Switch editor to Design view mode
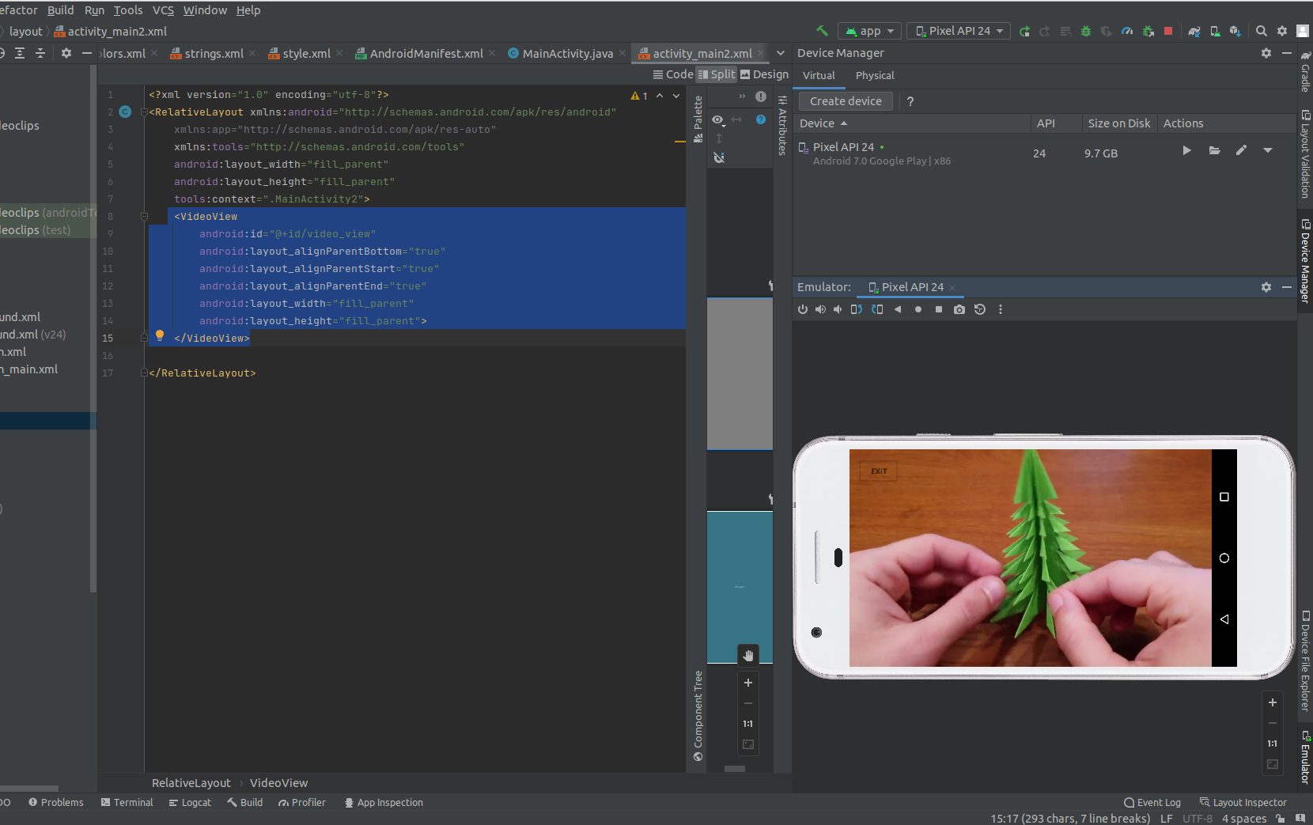This screenshot has height=825, width=1313. point(764,74)
